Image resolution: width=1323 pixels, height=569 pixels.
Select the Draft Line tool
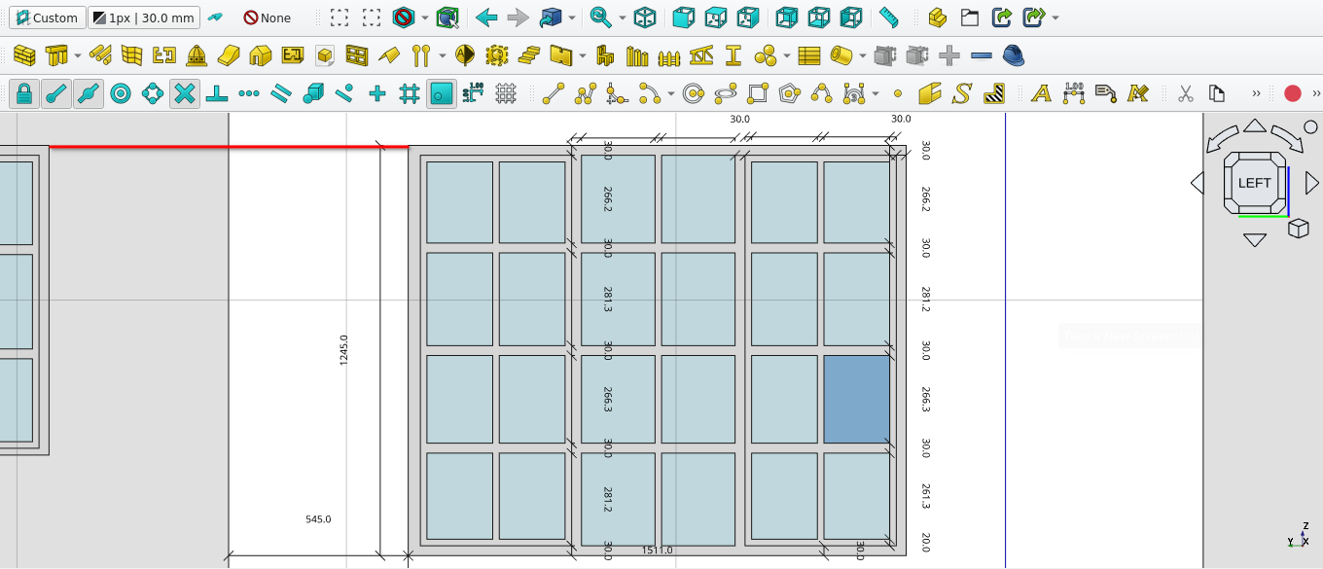[x=554, y=93]
